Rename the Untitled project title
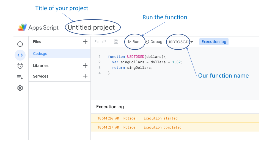This screenshot has width=264, height=148. coord(91,27)
